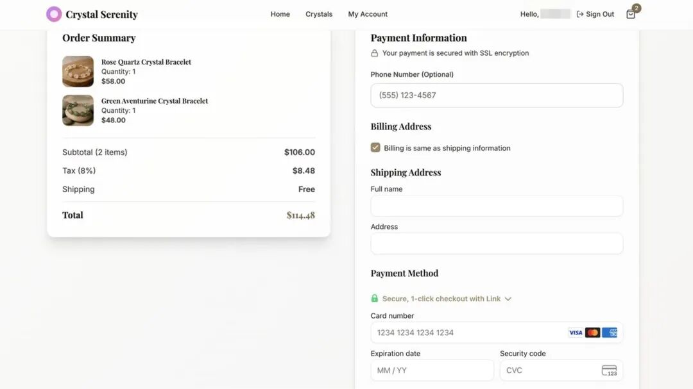The height and width of the screenshot is (389, 693).
Task: Focus the Phone Number input field
Action: point(497,95)
